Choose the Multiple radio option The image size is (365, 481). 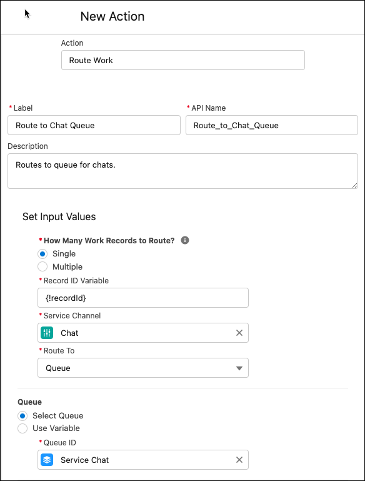tap(42, 266)
